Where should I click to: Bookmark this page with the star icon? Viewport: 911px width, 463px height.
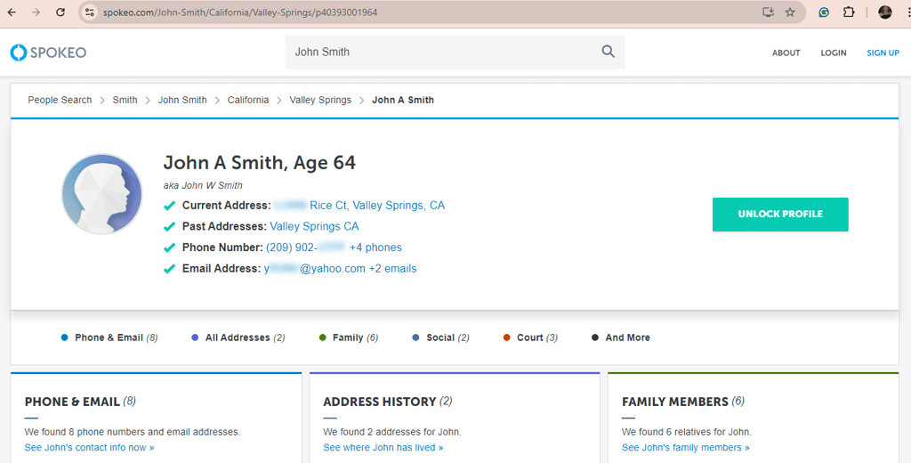(790, 12)
